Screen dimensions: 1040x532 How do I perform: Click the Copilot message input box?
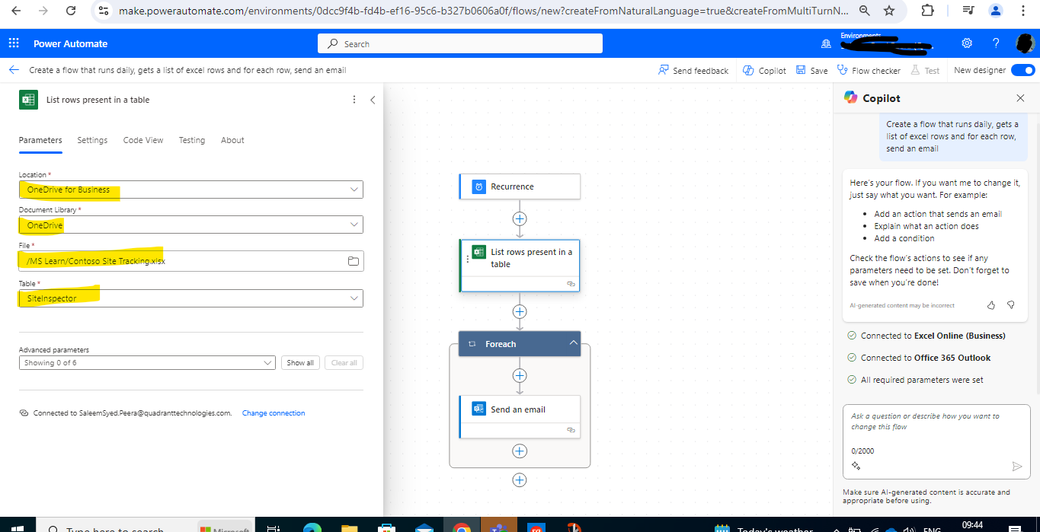click(x=936, y=442)
